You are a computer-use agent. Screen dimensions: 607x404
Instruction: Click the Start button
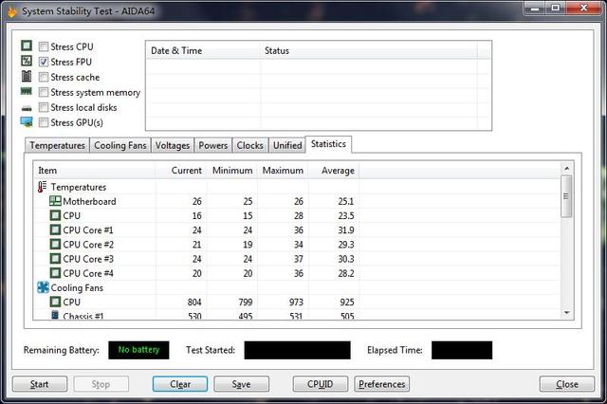(40, 384)
